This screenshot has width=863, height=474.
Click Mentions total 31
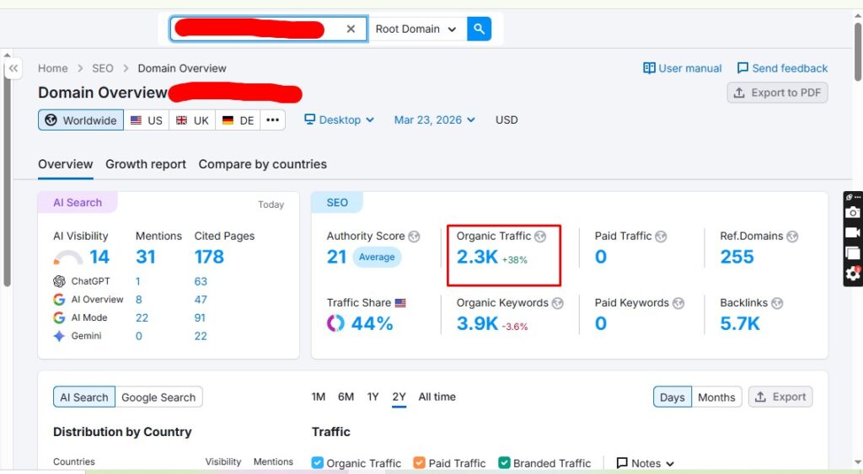click(145, 257)
